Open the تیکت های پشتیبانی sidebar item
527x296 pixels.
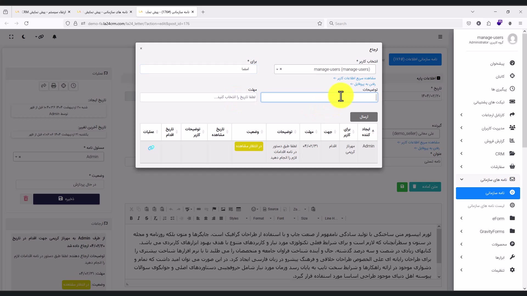(x=489, y=102)
